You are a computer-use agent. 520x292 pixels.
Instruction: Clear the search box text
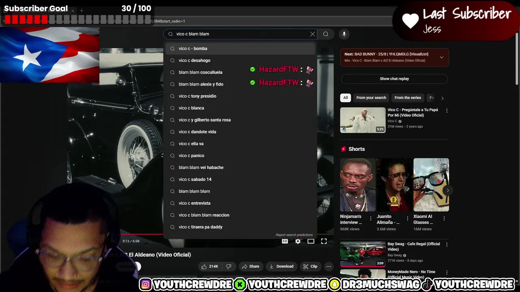point(312,34)
